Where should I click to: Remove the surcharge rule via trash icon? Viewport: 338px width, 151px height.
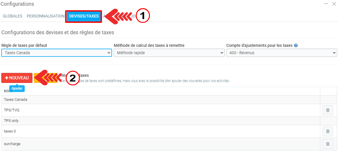pos(328,144)
